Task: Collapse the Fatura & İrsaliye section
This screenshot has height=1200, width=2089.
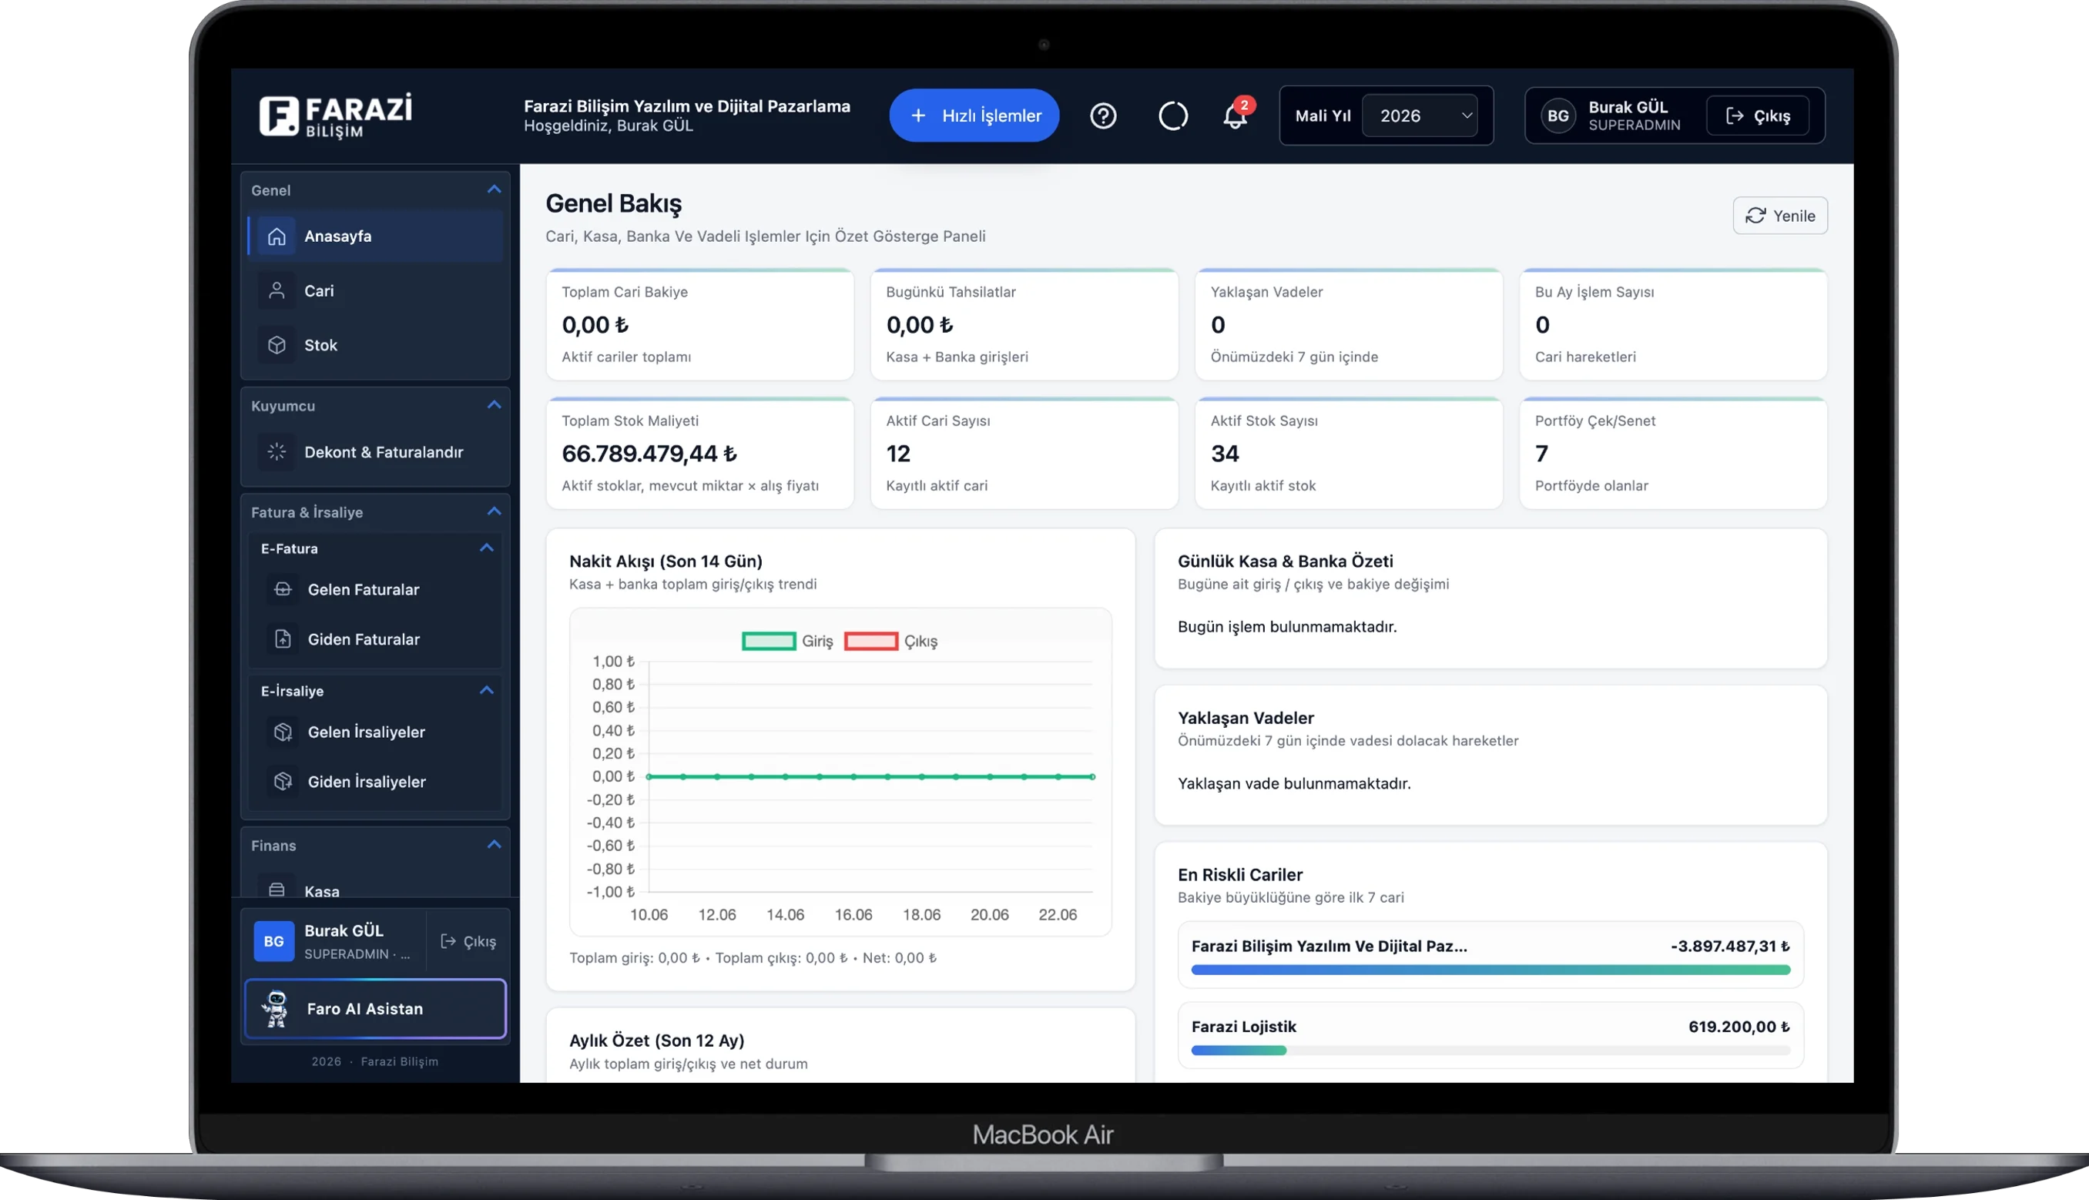Action: coord(494,512)
